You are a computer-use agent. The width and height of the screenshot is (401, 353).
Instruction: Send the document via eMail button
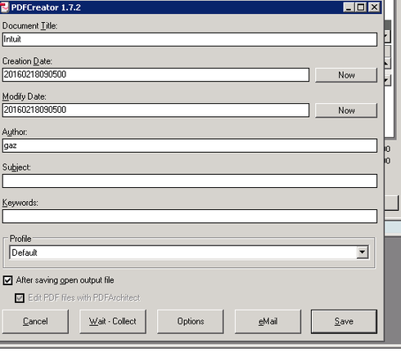point(268,321)
